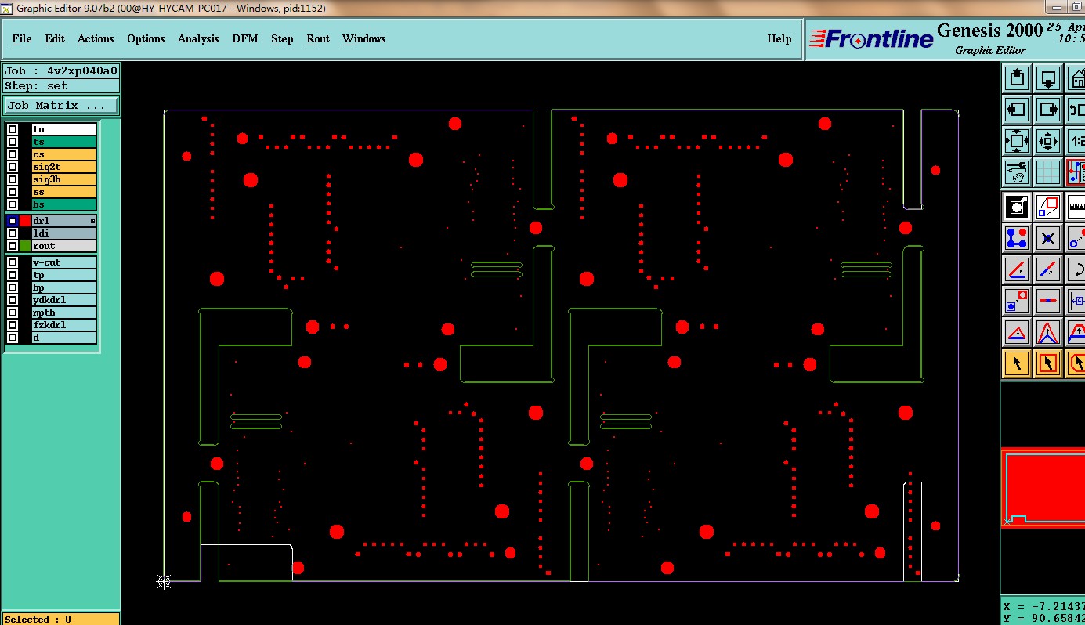Toggle the checkbox for layer bs
Image resolution: width=1085 pixels, height=625 pixels.
13,204
